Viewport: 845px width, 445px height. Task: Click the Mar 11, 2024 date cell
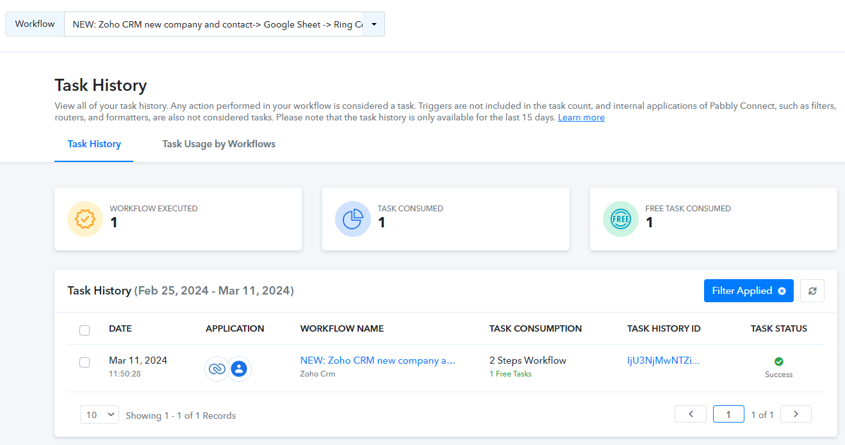point(138,360)
